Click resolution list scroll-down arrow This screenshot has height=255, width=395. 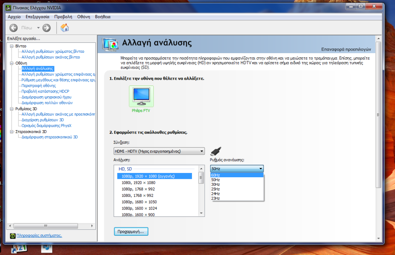click(201, 213)
